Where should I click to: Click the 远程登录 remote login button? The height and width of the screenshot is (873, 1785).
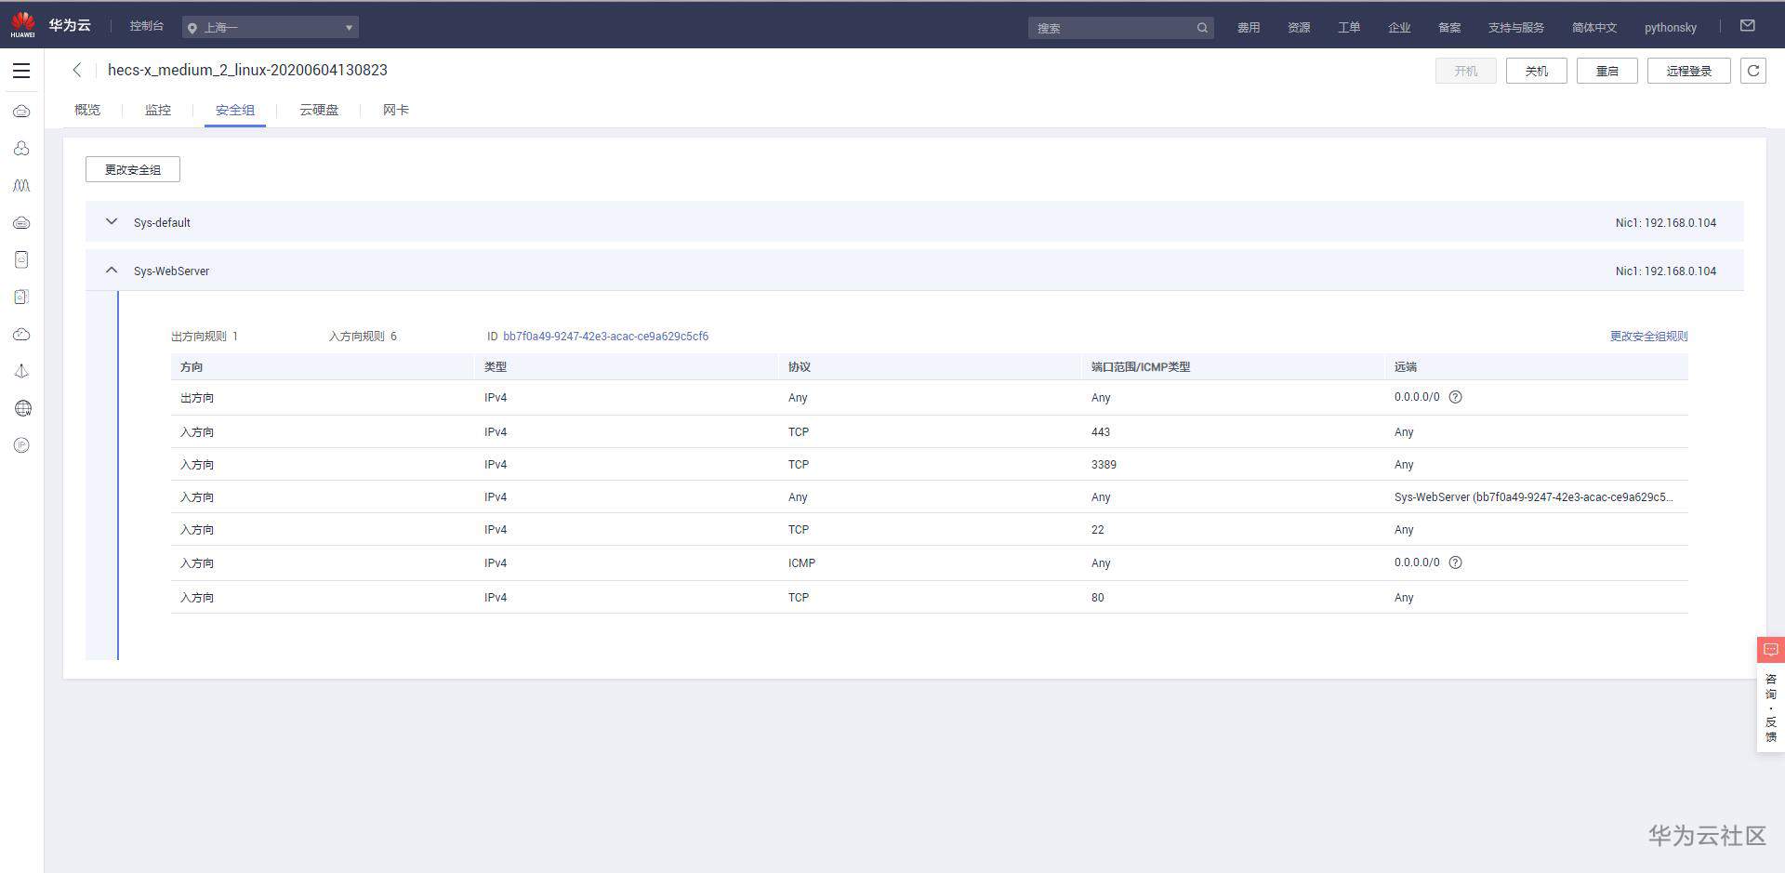[x=1689, y=71]
